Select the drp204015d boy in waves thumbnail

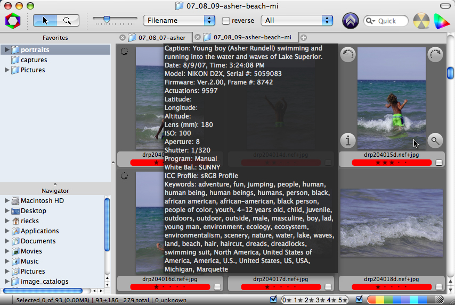tap(392, 98)
